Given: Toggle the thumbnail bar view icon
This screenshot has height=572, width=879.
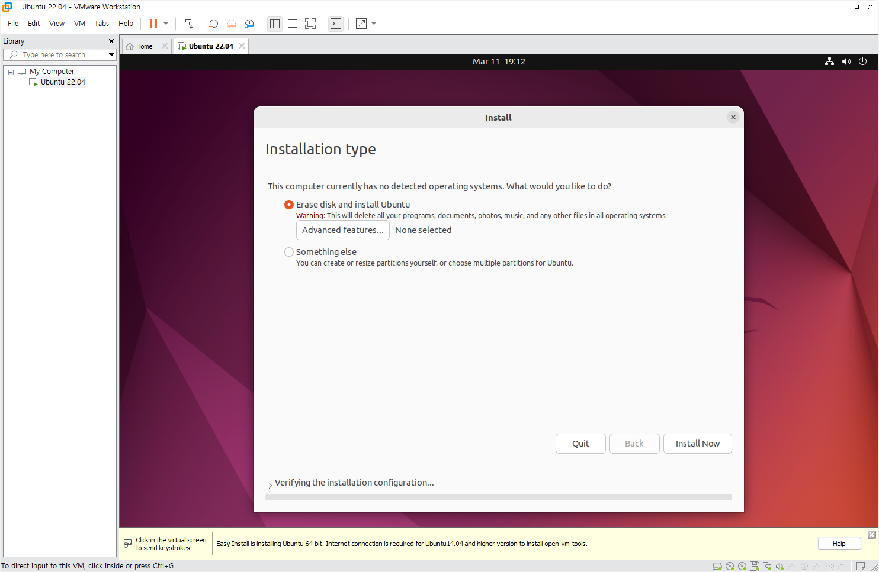Looking at the screenshot, I should pos(293,24).
